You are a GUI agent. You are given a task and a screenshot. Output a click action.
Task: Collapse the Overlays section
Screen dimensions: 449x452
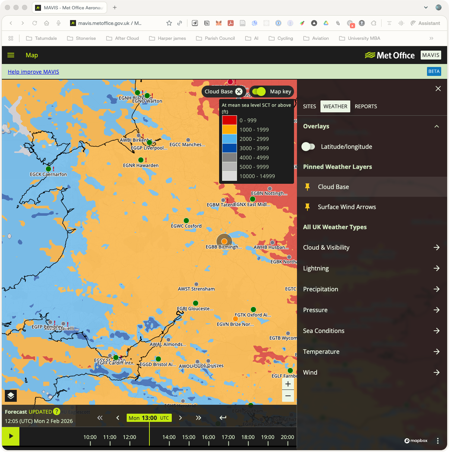point(437,126)
